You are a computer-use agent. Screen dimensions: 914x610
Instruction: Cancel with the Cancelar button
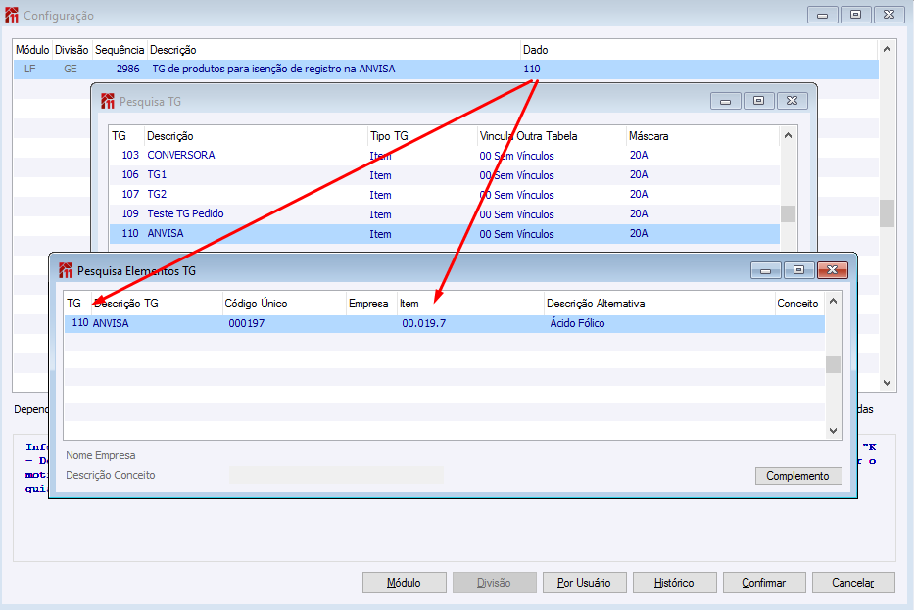pyautogui.click(x=853, y=582)
